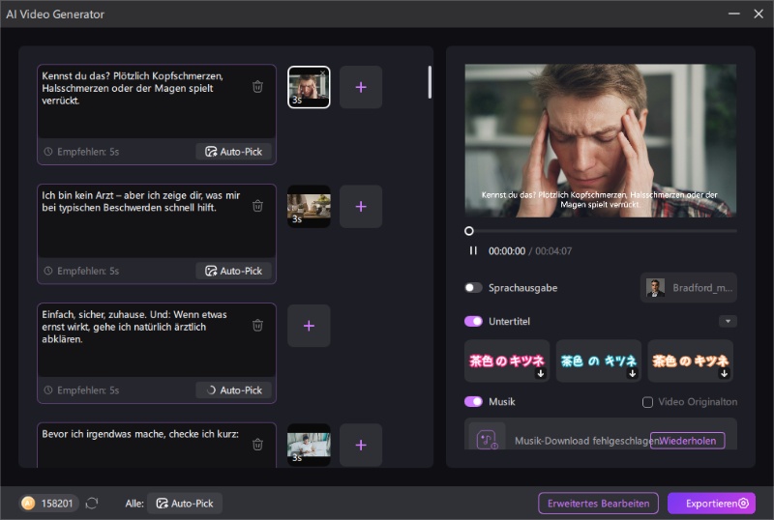Click the 00:04:07 total duration text
This screenshot has width=774, height=520.
553,250
